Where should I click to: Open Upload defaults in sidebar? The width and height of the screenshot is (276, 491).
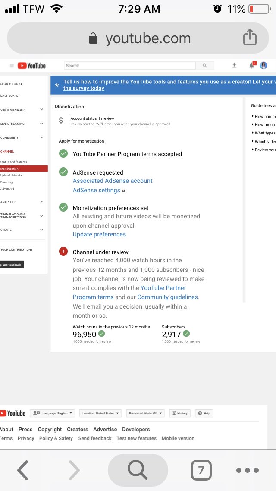pos(11,175)
